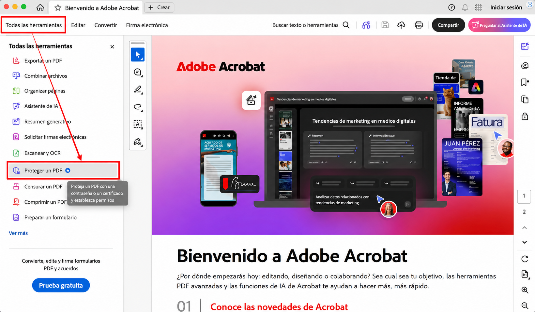Click the zoom in magnifier
The image size is (535, 312).
point(525,290)
